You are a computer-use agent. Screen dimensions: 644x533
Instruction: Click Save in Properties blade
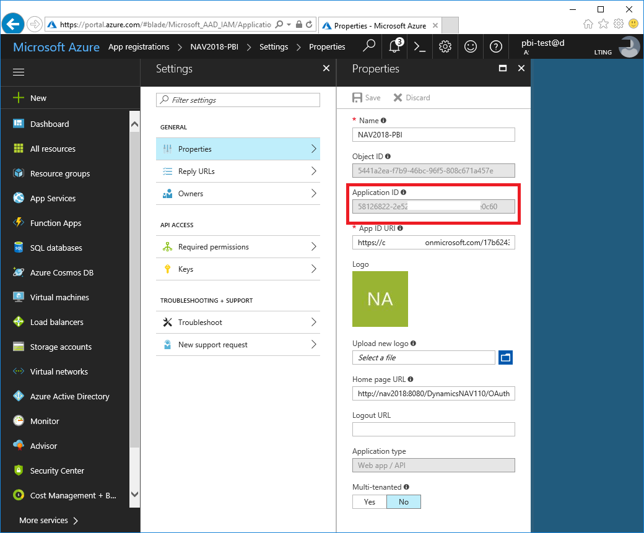[367, 97]
